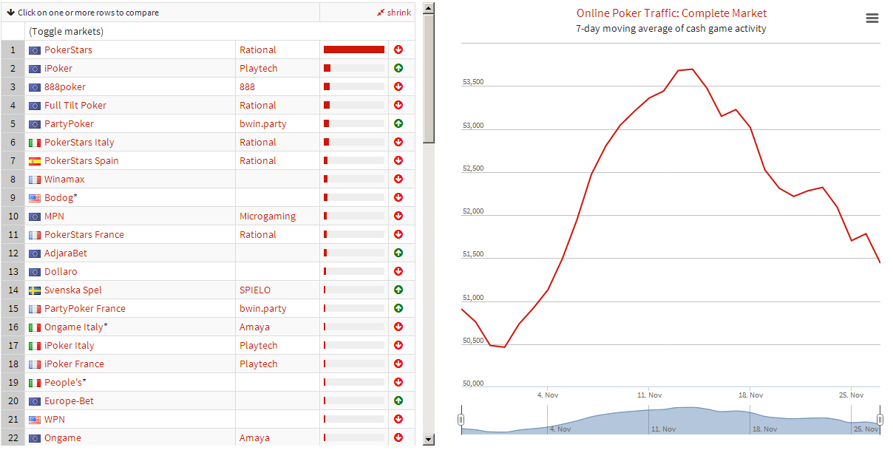
Task: Click the French flag beside PartyPoker France
Action: pos(35,309)
